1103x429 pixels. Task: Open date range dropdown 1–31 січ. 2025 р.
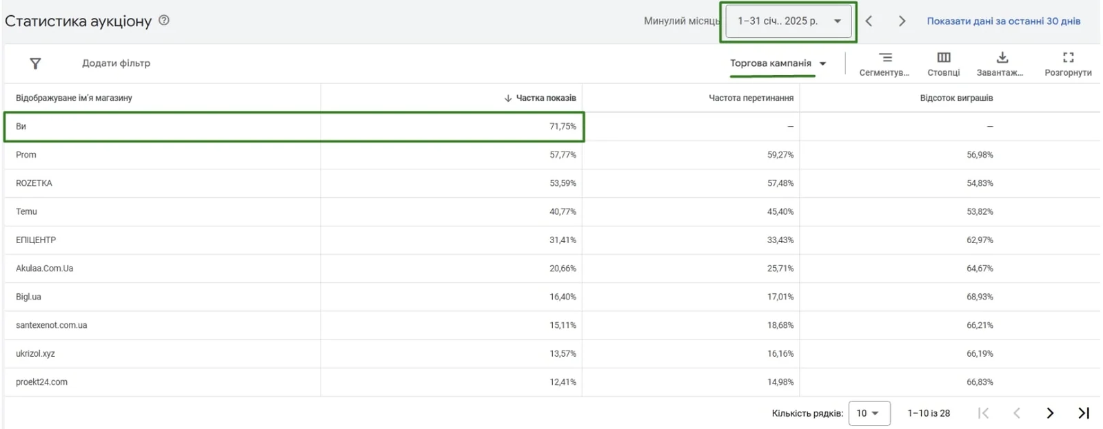[x=789, y=21]
